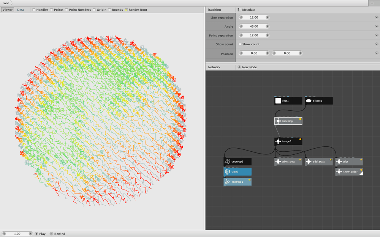Image resolution: width=380 pixels, height=237 pixels.
Task: Open Line separation options dropdown
Action: pos(377,17)
